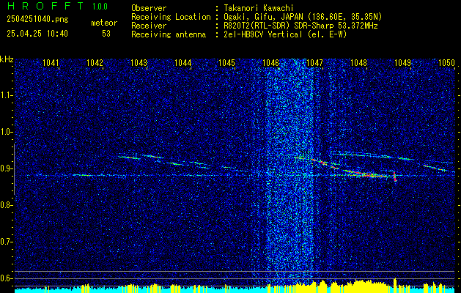Click time marker 1043
Viewport: 461px width, 293px height.
139,63
